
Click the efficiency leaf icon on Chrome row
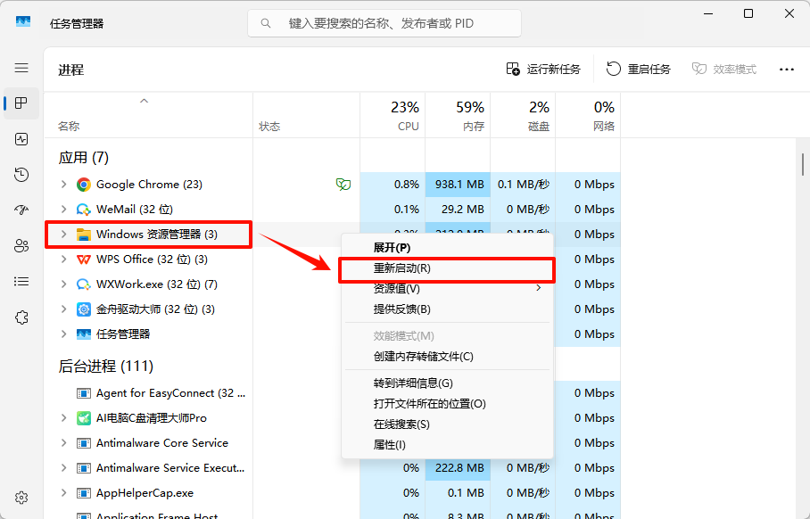point(343,184)
